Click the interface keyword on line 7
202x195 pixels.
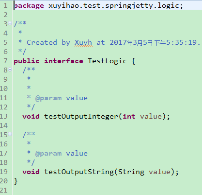(63, 61)
